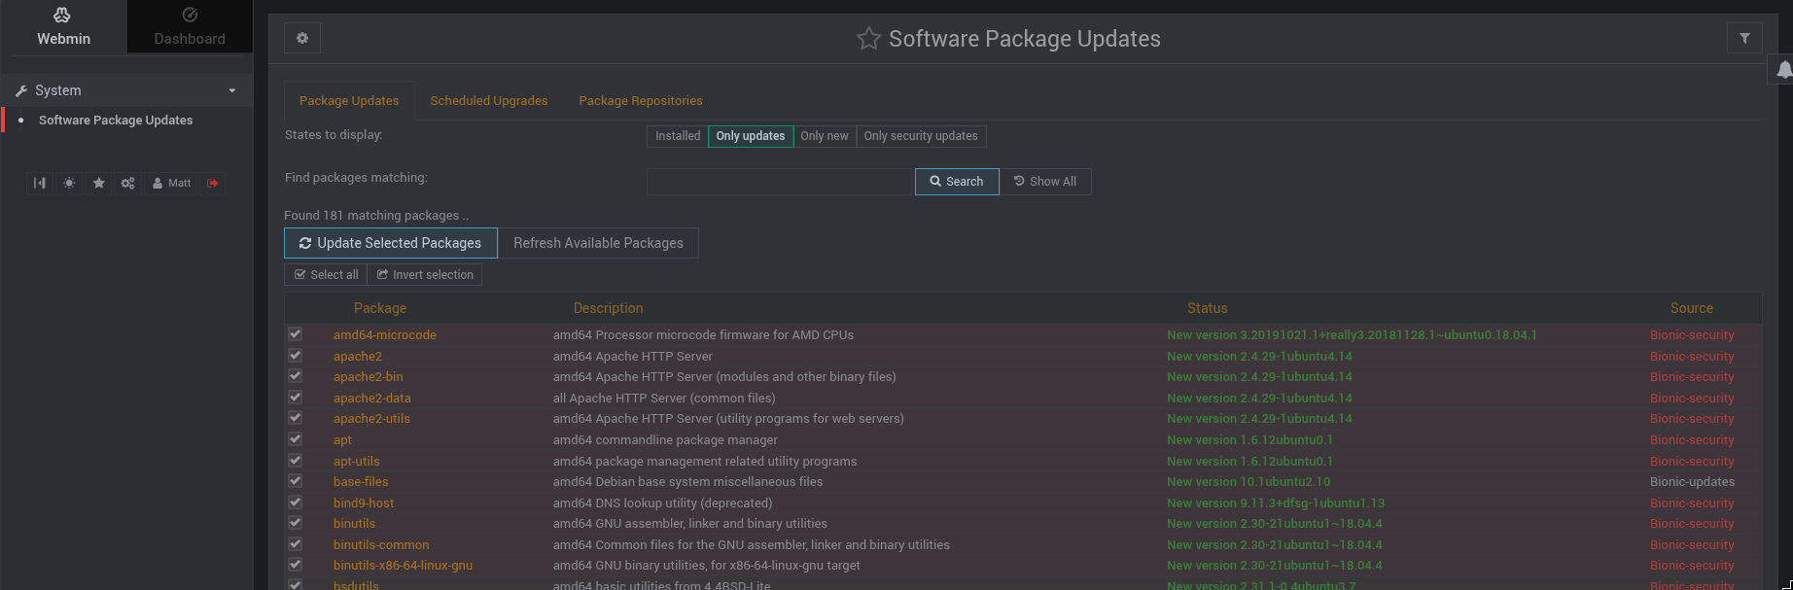Uncheck the apache2-utils checkbox
1793x590 pixels.
tap(295, 417)
